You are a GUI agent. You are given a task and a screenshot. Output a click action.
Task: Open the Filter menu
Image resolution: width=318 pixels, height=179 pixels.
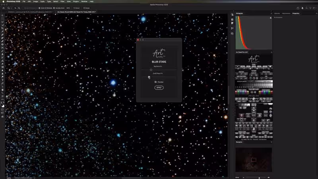point(62,2)
